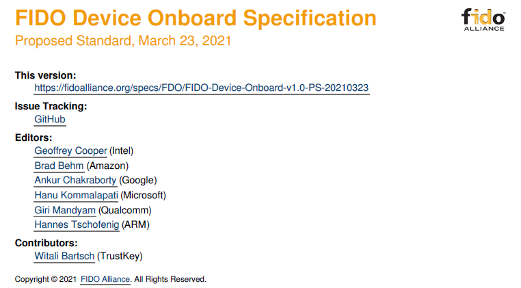Click the "Editors:" heading

pyautogui.click(x=34, y=138)
